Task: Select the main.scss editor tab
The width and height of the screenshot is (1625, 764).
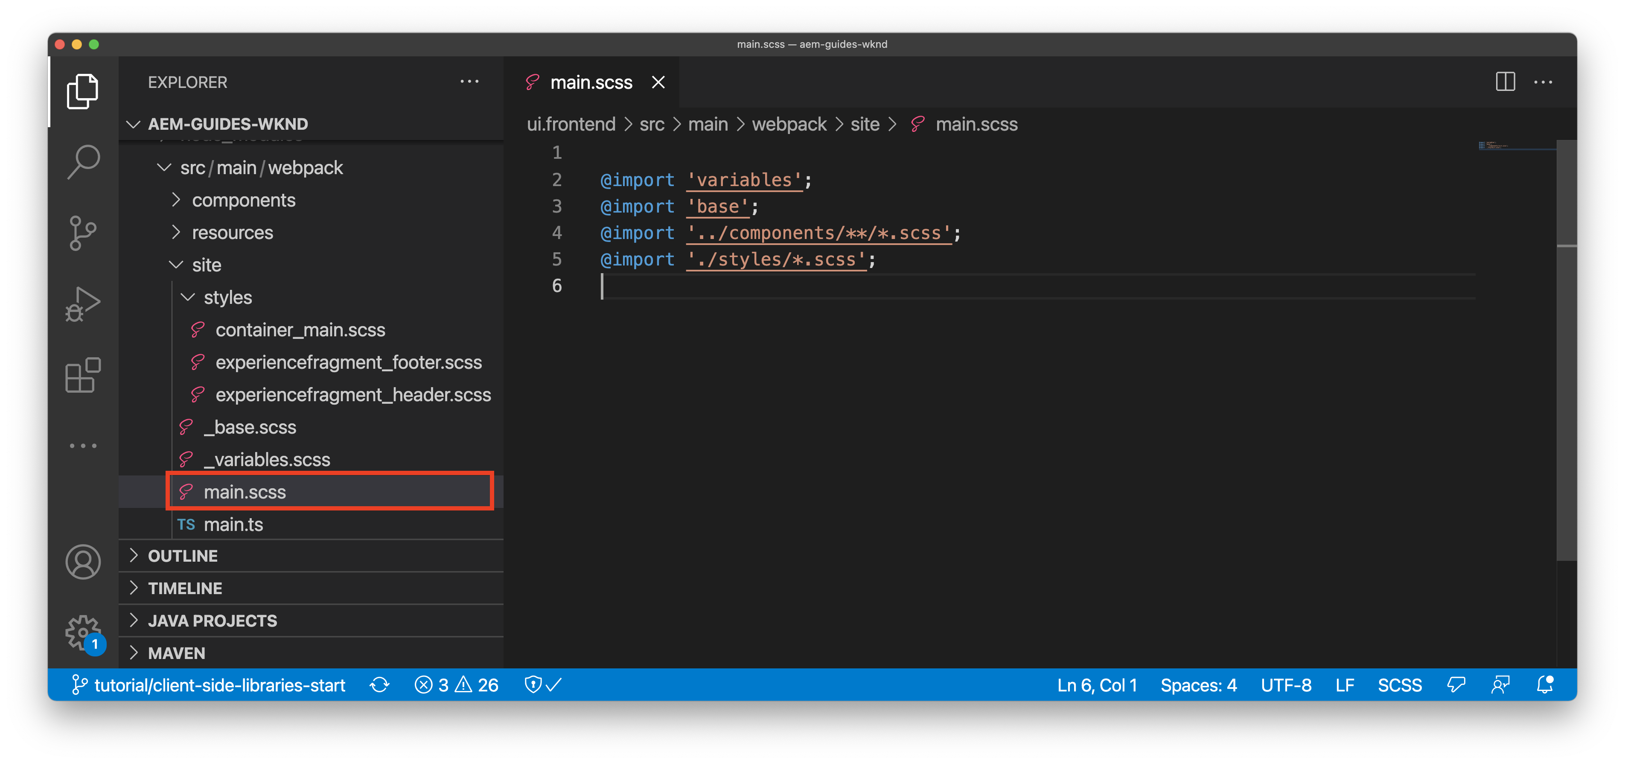Action: (591, 83)
